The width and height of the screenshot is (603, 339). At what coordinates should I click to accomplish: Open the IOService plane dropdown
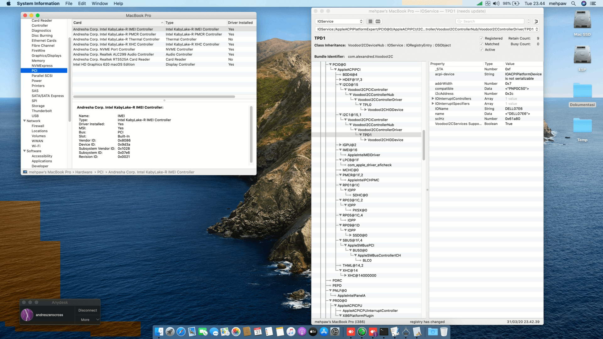(x=339, y=21)
